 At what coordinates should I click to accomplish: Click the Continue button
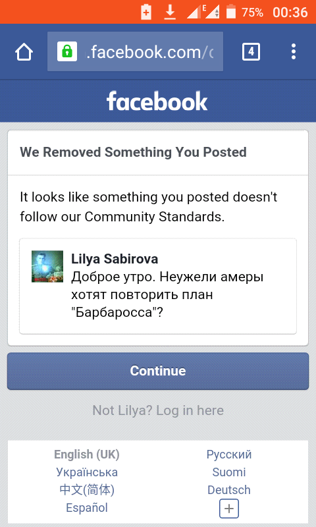click(158, 371)
